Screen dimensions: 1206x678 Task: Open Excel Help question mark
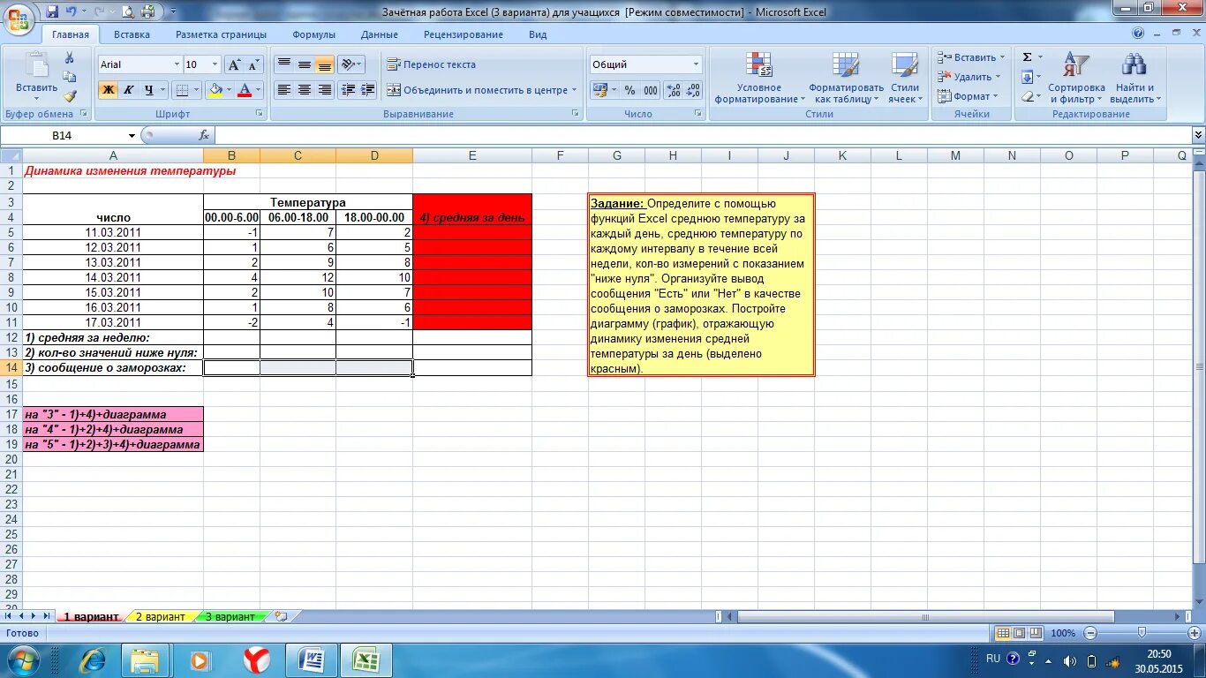coord(1138,34)
